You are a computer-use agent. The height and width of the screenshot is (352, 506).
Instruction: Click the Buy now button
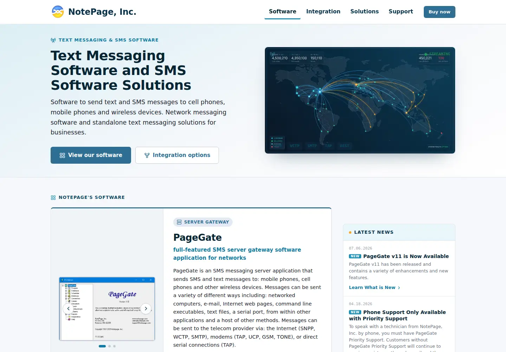[x=439, y=12]
